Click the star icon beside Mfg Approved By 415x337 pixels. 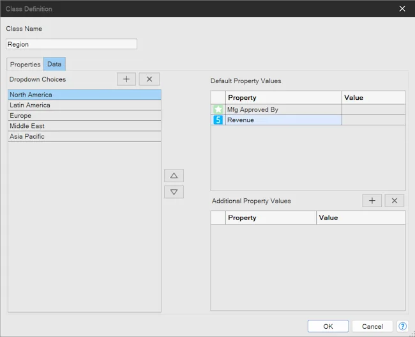(218, 109)
